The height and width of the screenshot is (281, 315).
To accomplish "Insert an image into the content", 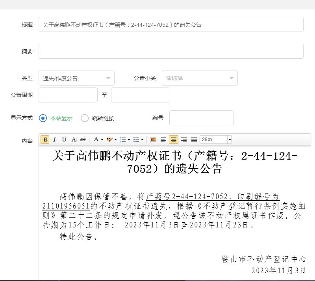I will click(x=153, y=140).
